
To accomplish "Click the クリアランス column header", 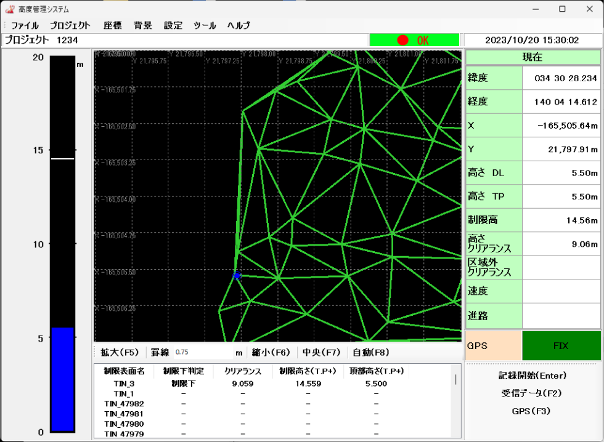I will tap(243, 371).
